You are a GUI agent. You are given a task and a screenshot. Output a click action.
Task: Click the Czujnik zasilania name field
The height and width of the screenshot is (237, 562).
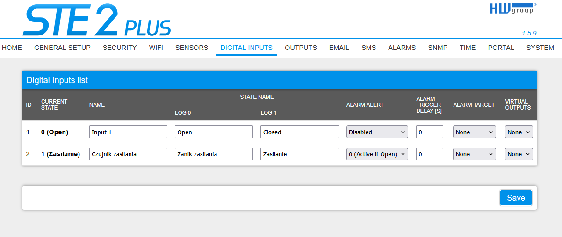[128, 154]
